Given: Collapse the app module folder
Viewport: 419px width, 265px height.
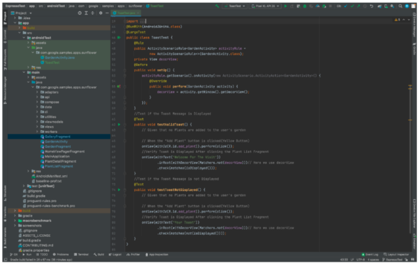Looking at the screenshot, I should coord(15,23).
